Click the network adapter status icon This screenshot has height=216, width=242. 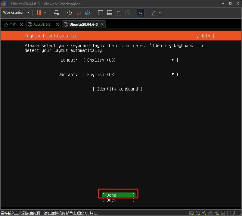click(204, 213)
